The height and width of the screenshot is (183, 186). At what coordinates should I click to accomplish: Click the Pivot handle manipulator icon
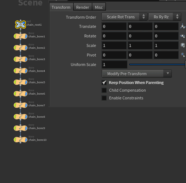(183, 55)
